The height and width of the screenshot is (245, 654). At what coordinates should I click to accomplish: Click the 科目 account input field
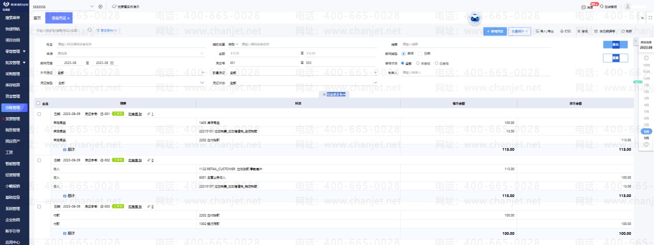tap(131, 44)
